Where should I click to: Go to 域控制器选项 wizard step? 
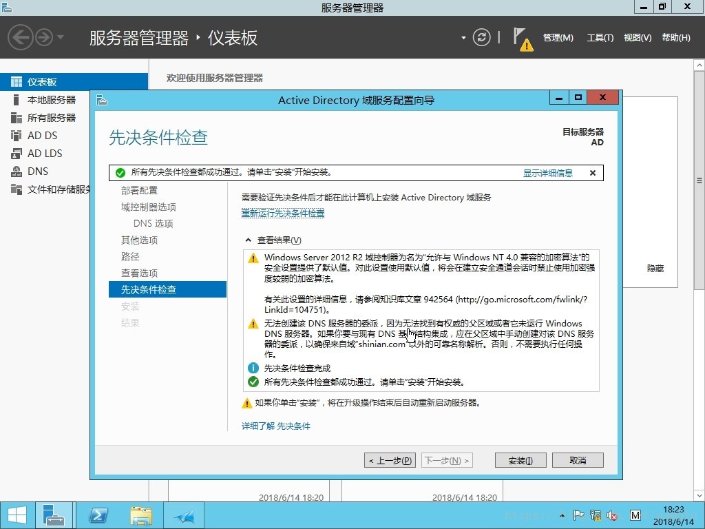click(149, 207)
